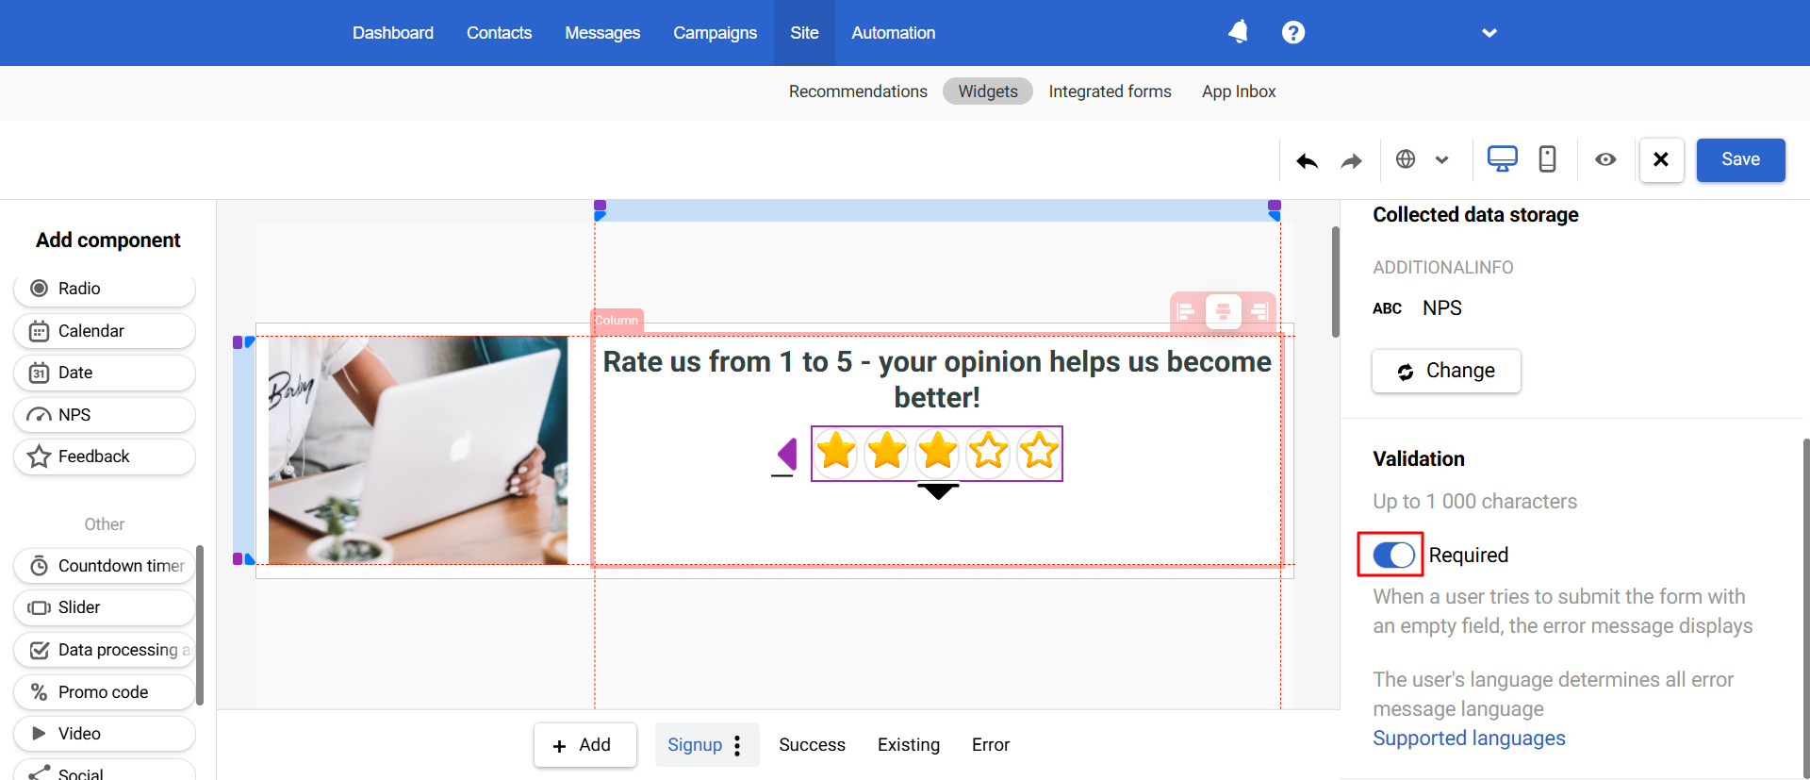Open the Messages menu

(x=602, y=33)
